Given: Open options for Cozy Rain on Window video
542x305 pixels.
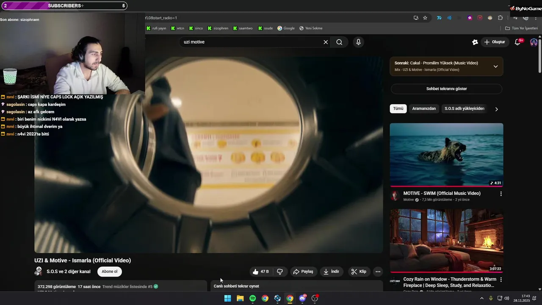Looking at the screenshot, I should click(x=501, y=280).
